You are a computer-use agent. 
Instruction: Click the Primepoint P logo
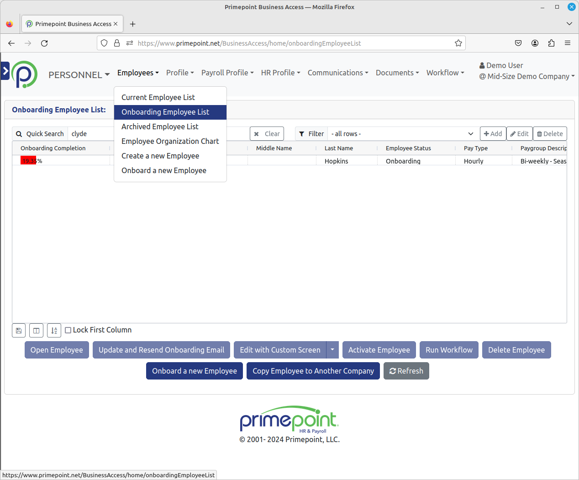click(x=25, y=74)
